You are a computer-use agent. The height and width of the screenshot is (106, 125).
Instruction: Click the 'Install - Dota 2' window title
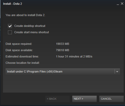12,4
